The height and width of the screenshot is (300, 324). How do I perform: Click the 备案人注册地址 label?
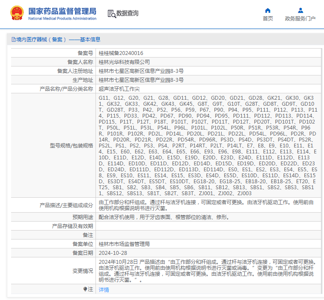[75, 71]
